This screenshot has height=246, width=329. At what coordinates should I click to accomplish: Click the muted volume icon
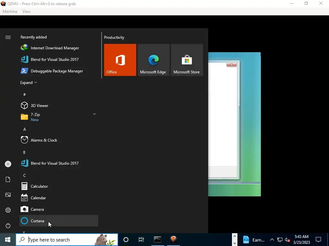click(288, 240)
